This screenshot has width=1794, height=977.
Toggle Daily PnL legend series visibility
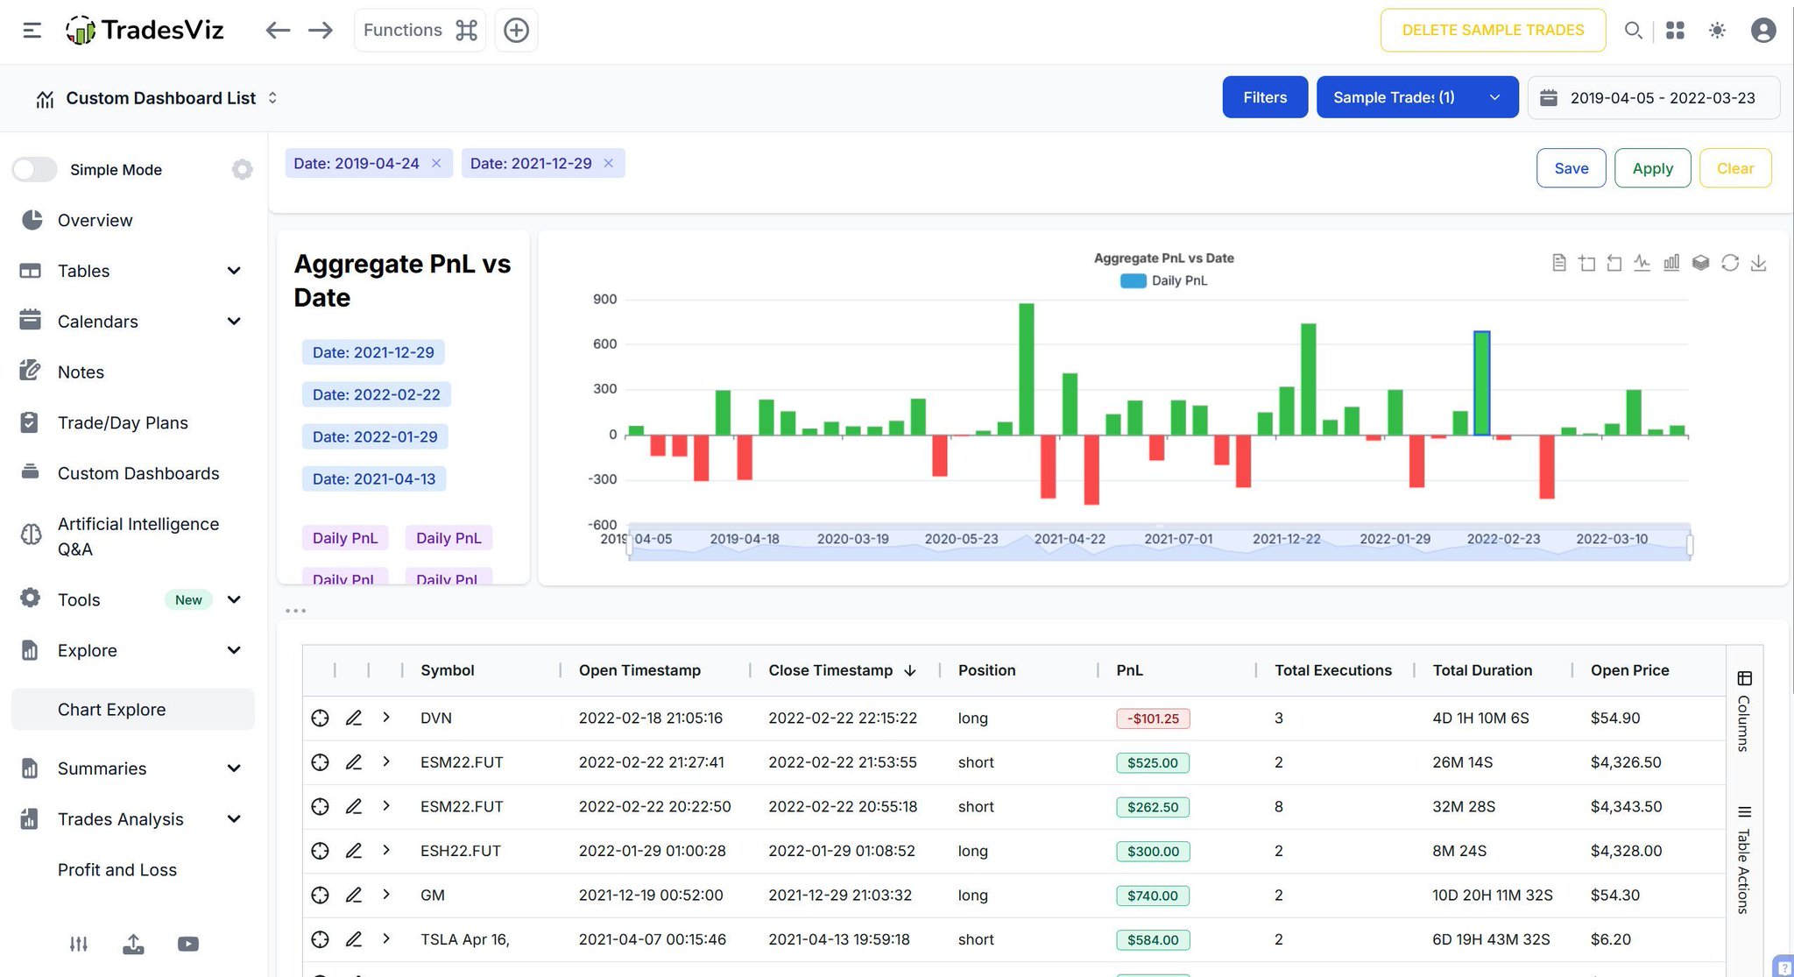(x=1163, y=281)
